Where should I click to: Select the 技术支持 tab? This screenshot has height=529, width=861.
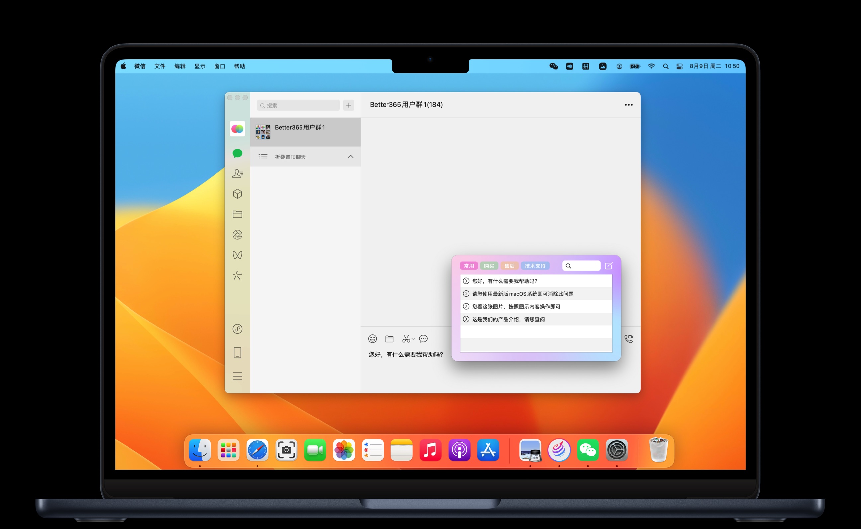click(535, 266)
